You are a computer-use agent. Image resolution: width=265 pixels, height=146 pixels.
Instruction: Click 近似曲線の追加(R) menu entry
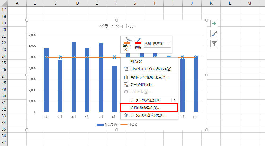point(149,108)
